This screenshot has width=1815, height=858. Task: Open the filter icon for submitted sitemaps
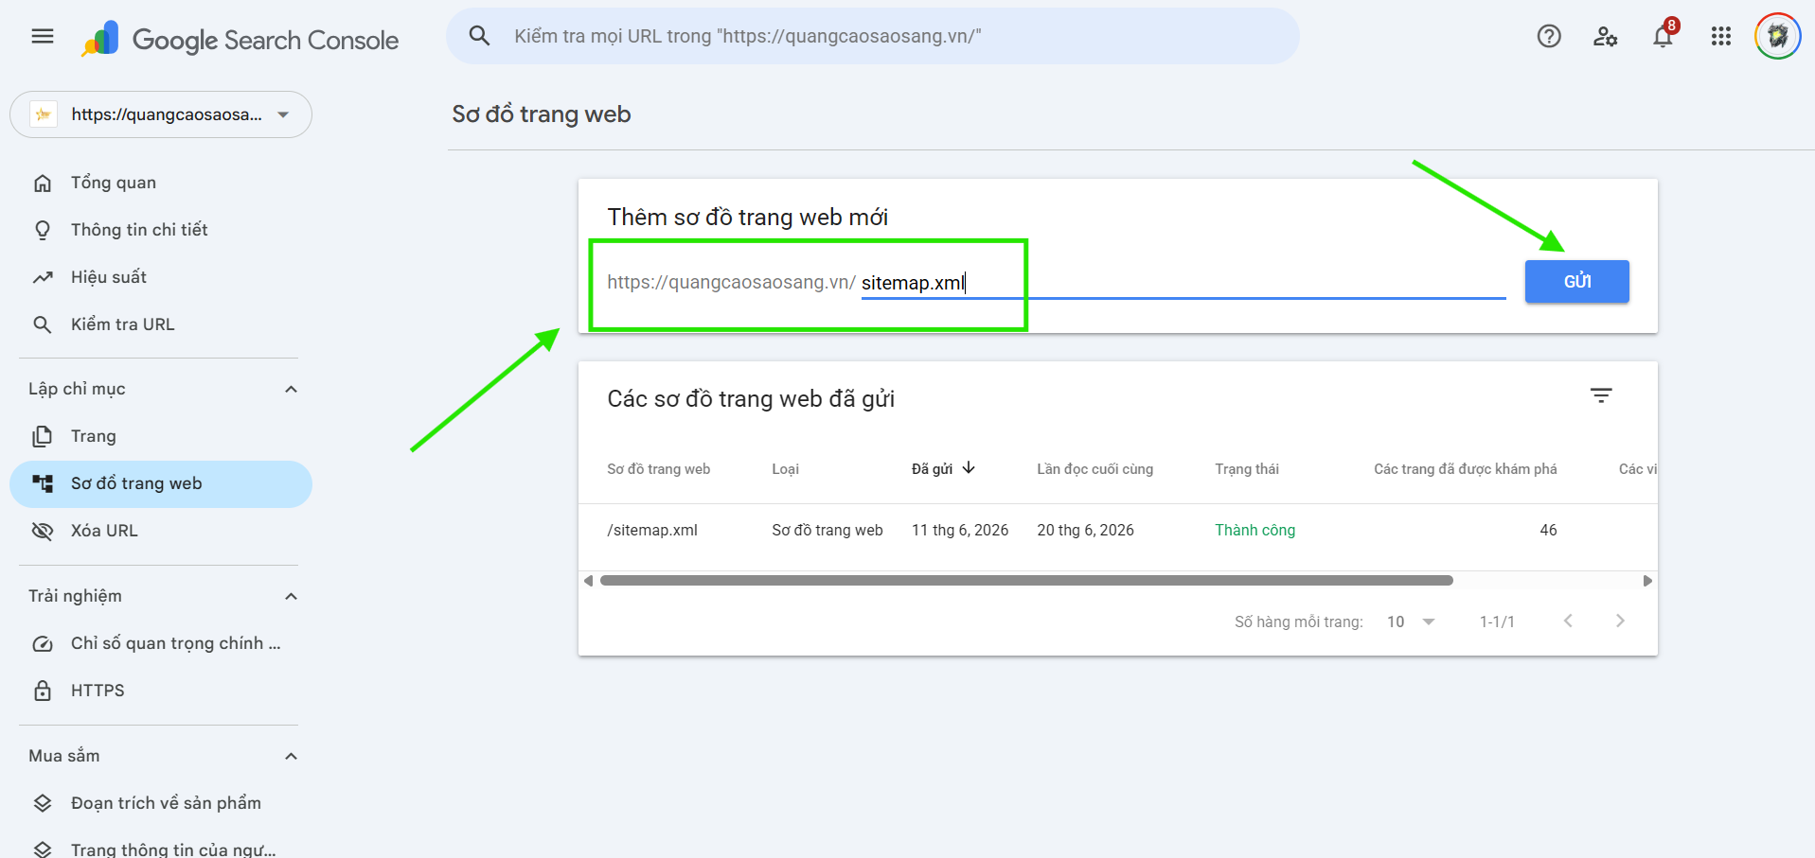1601,395
